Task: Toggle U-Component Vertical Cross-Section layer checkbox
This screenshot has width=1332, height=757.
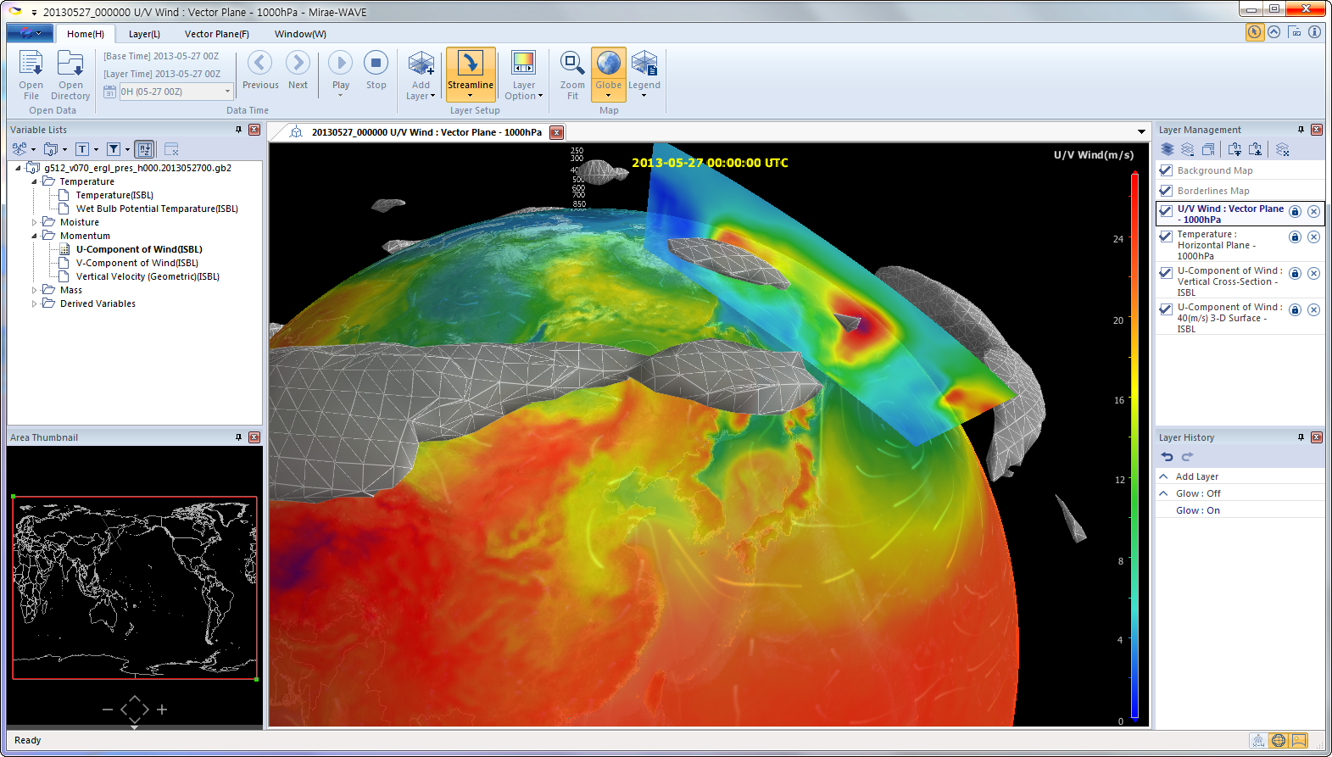Action: pyautogui.click(x=1167, y=273)
